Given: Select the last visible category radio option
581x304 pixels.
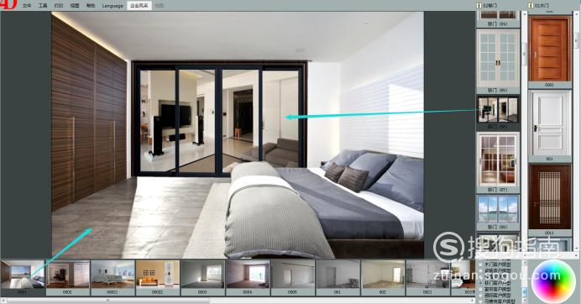Looking at the screenshot, I should [x=480, y=301].
